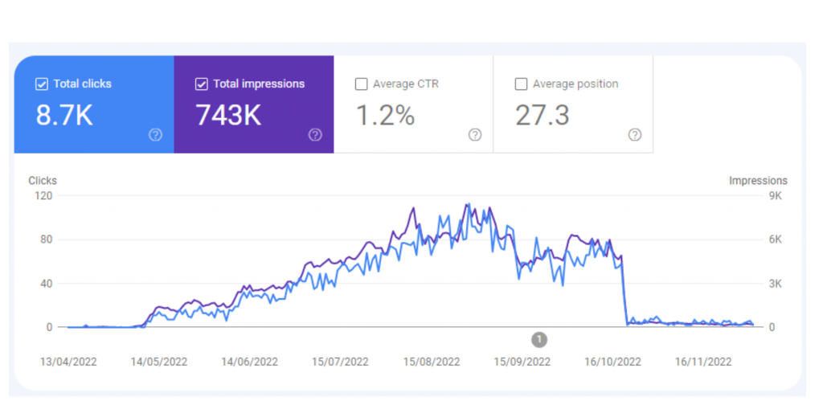Click the 15/08/2022 date label
This screenshot has width=823, height=405.
432,362
